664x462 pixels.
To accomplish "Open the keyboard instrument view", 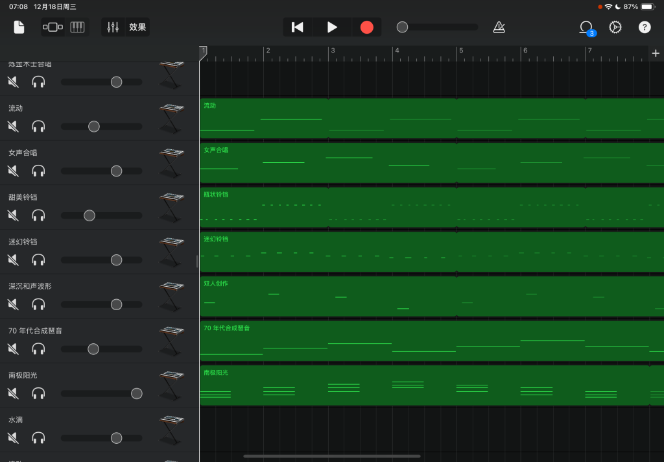I will [77, 27].
